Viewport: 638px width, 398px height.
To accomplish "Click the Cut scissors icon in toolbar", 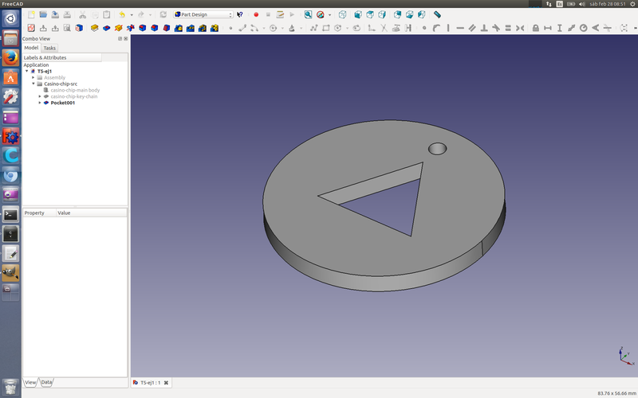I will click(82, 14).
